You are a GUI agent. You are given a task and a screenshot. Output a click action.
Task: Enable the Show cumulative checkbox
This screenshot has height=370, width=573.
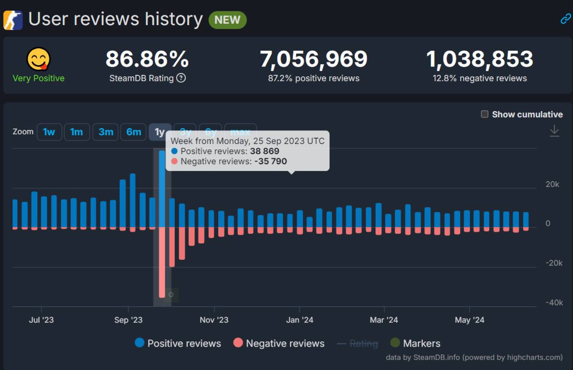485,114
